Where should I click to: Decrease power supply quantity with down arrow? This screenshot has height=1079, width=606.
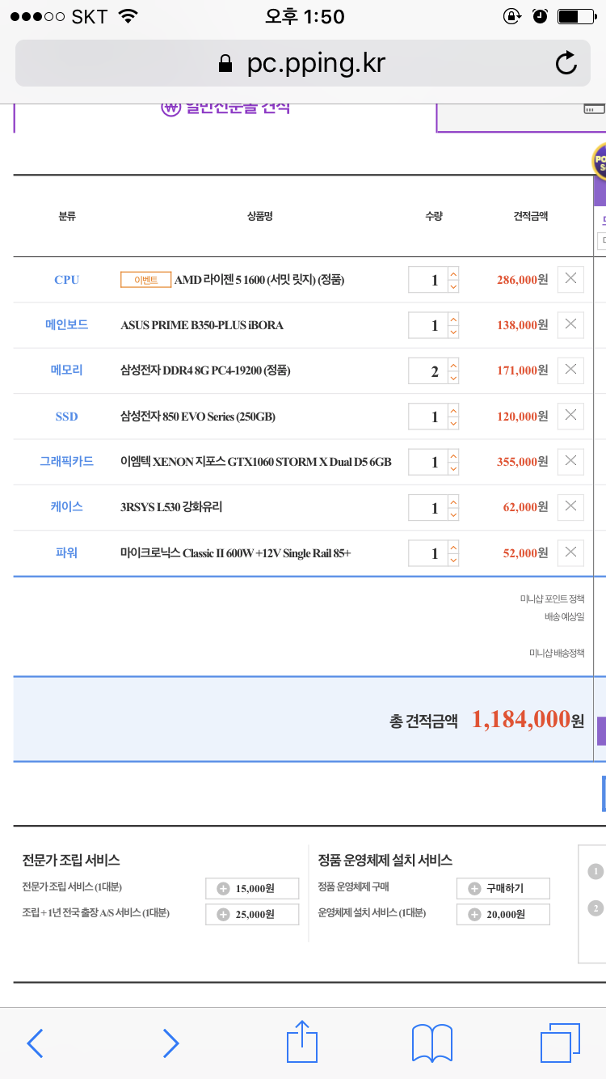tap(453, 560)
